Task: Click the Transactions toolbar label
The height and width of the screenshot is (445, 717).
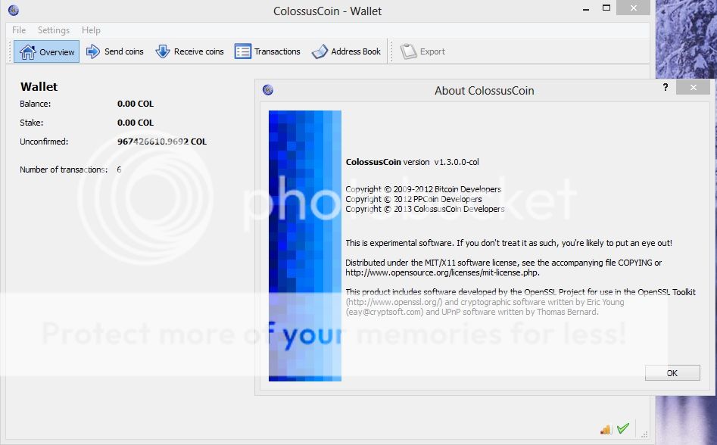Action: click(x=278, y=51)
